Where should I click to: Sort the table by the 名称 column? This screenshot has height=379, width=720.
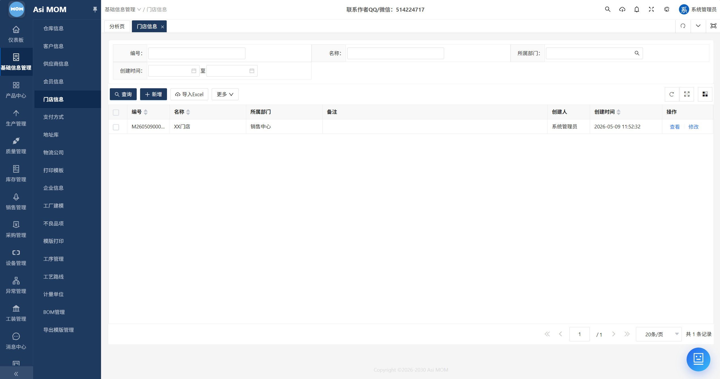[x=188, y=112]
